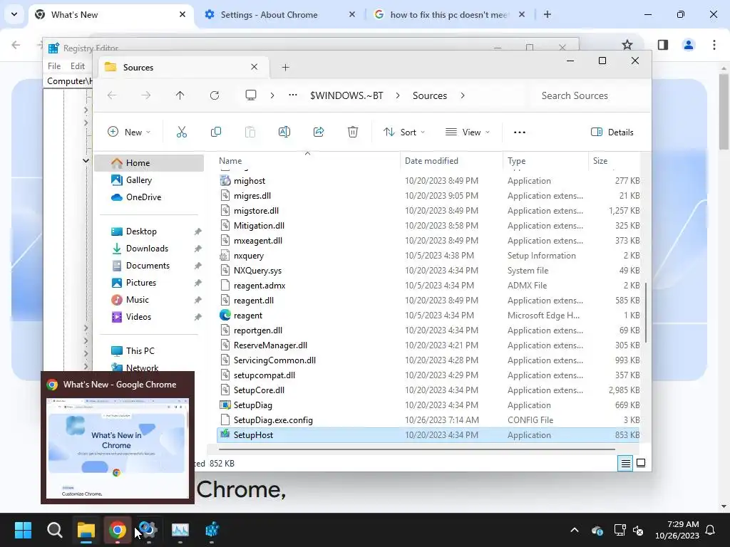Click the Copy icon in Explorer toolbar
730x547 pixels.
point(216,132)
